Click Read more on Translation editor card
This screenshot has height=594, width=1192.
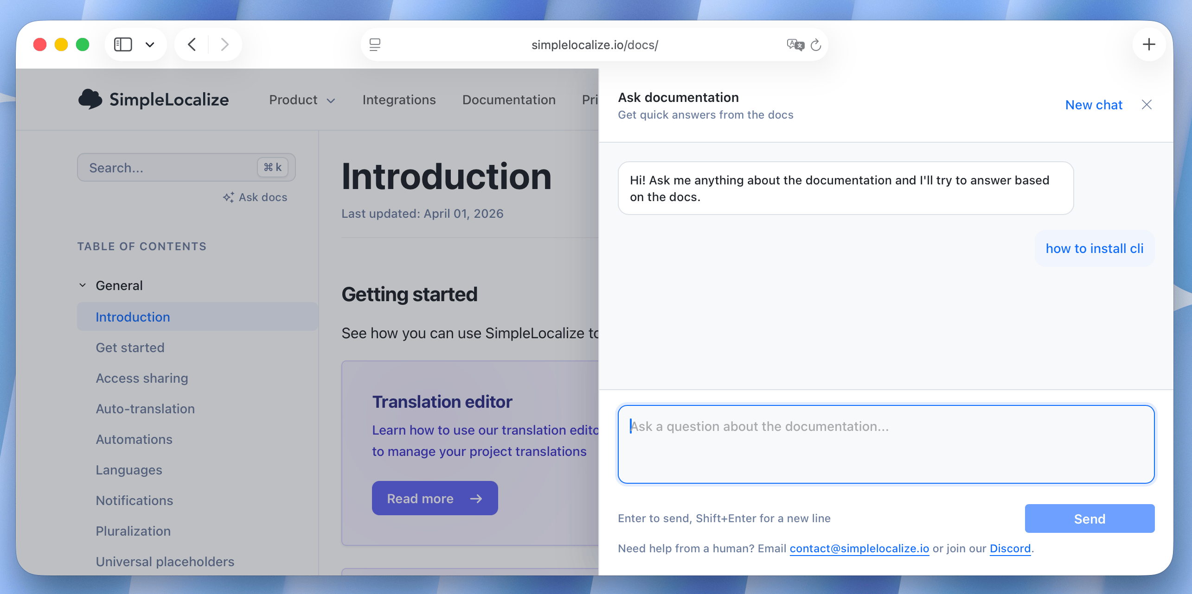pyautogui.click(x=435, y=498)
